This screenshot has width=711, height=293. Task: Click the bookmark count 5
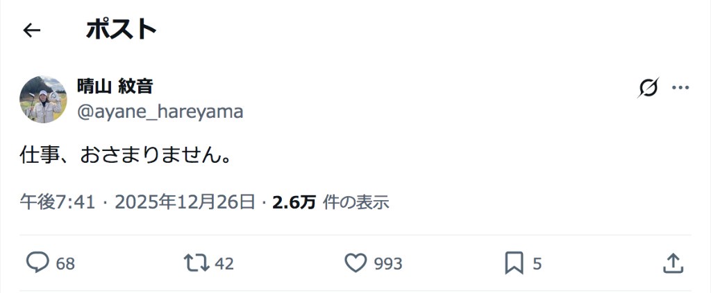pos(537,264)
